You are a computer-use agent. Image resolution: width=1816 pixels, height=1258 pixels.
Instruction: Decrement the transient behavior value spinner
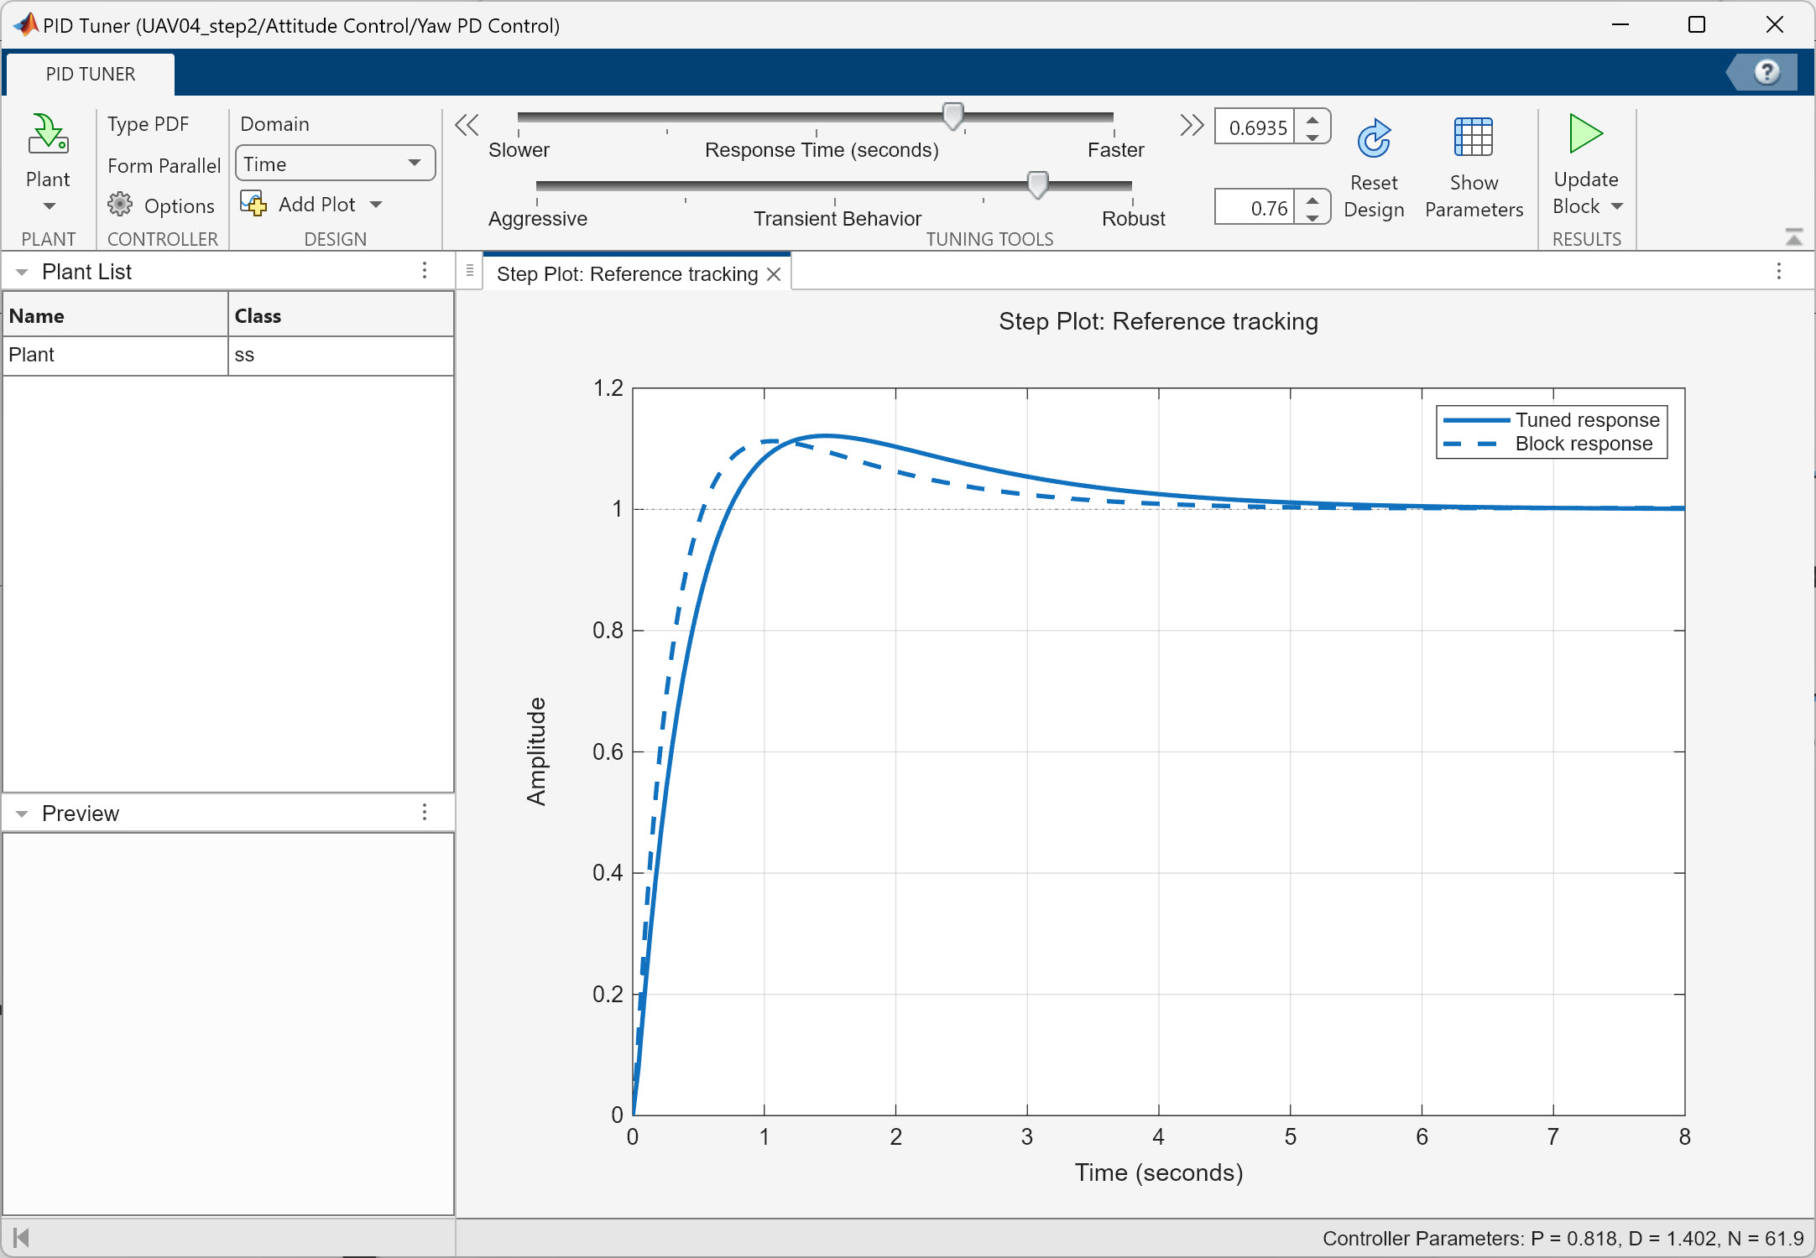pyautogui.click(x=1312, y=217)
